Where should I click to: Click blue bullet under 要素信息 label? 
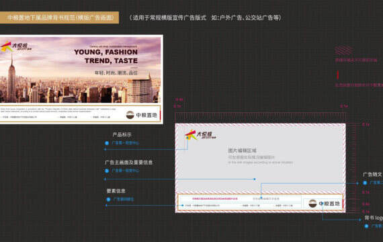click(x=108, y=200)
